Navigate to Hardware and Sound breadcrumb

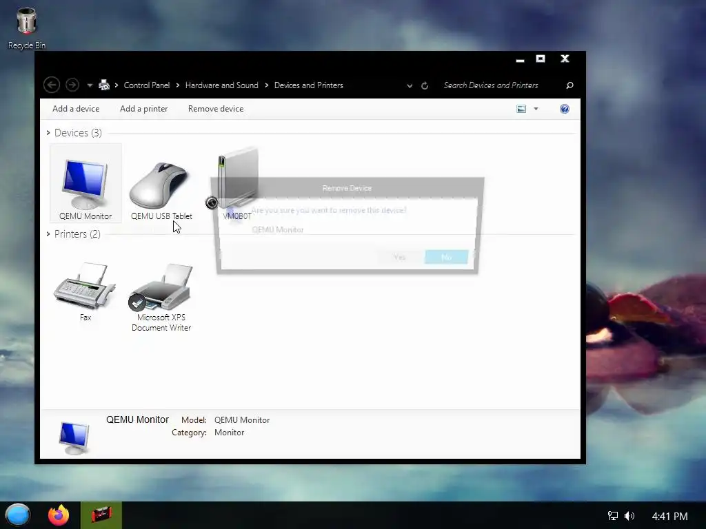tap(221, 85)
